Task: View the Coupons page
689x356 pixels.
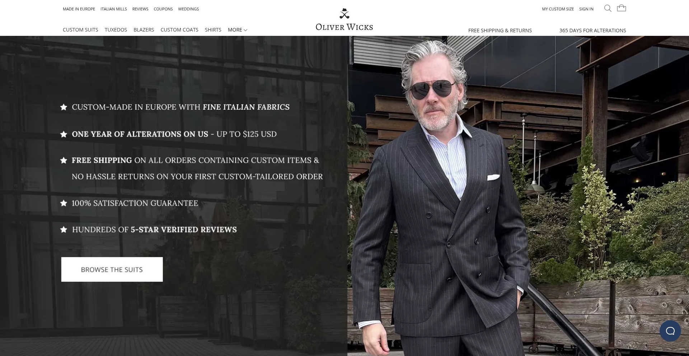Action: 163,9
